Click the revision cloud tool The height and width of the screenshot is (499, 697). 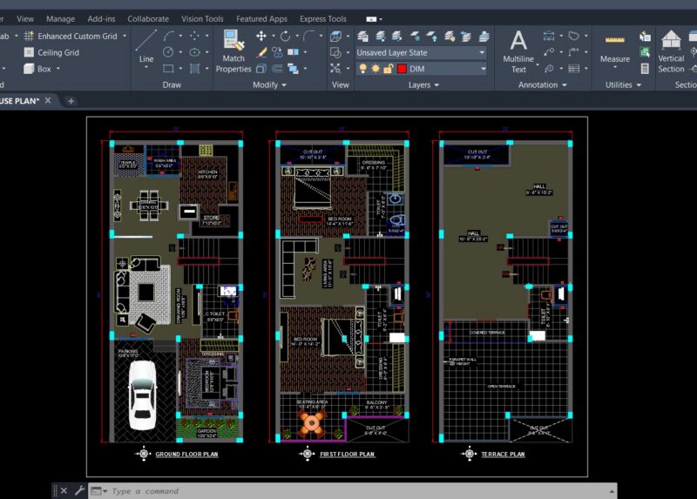click(x=574, y=36)
